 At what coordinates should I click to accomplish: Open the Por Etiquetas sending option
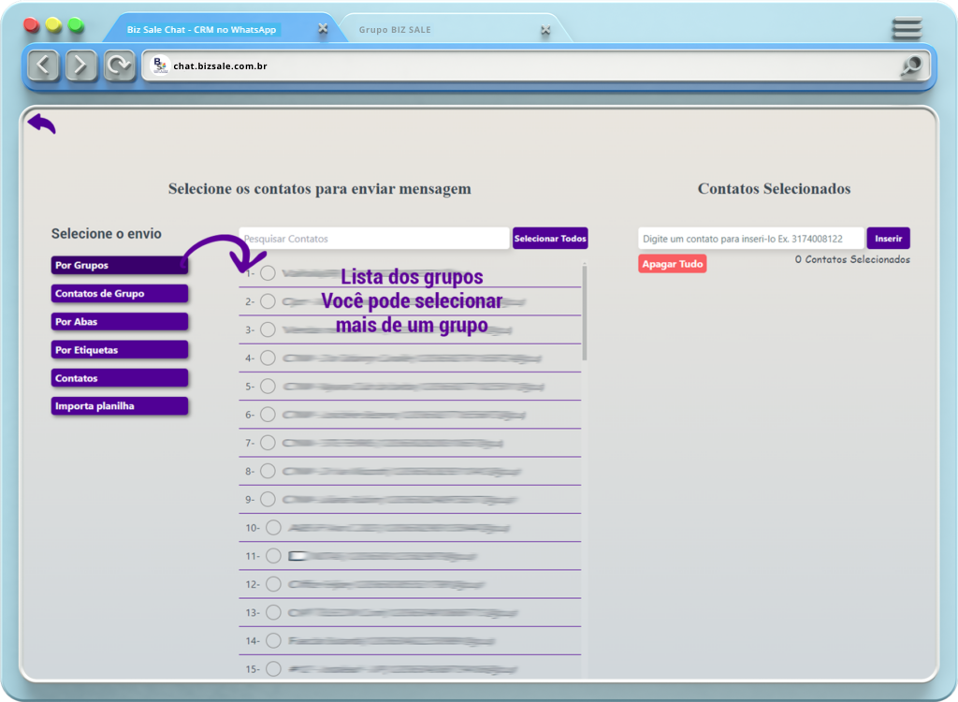(x=120, y=350)
